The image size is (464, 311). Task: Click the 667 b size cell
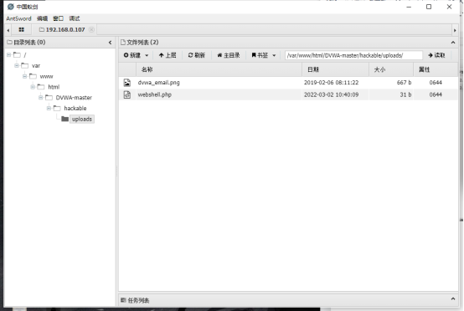click(x=404, y=83)
